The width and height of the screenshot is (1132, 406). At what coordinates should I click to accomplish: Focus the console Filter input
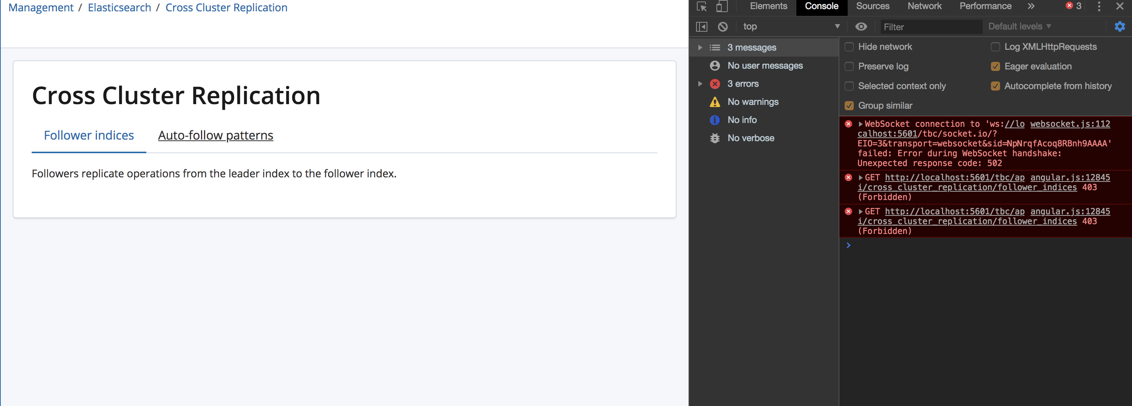pos(931,27)
